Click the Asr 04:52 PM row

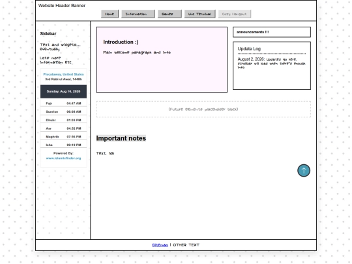point(63,128)
